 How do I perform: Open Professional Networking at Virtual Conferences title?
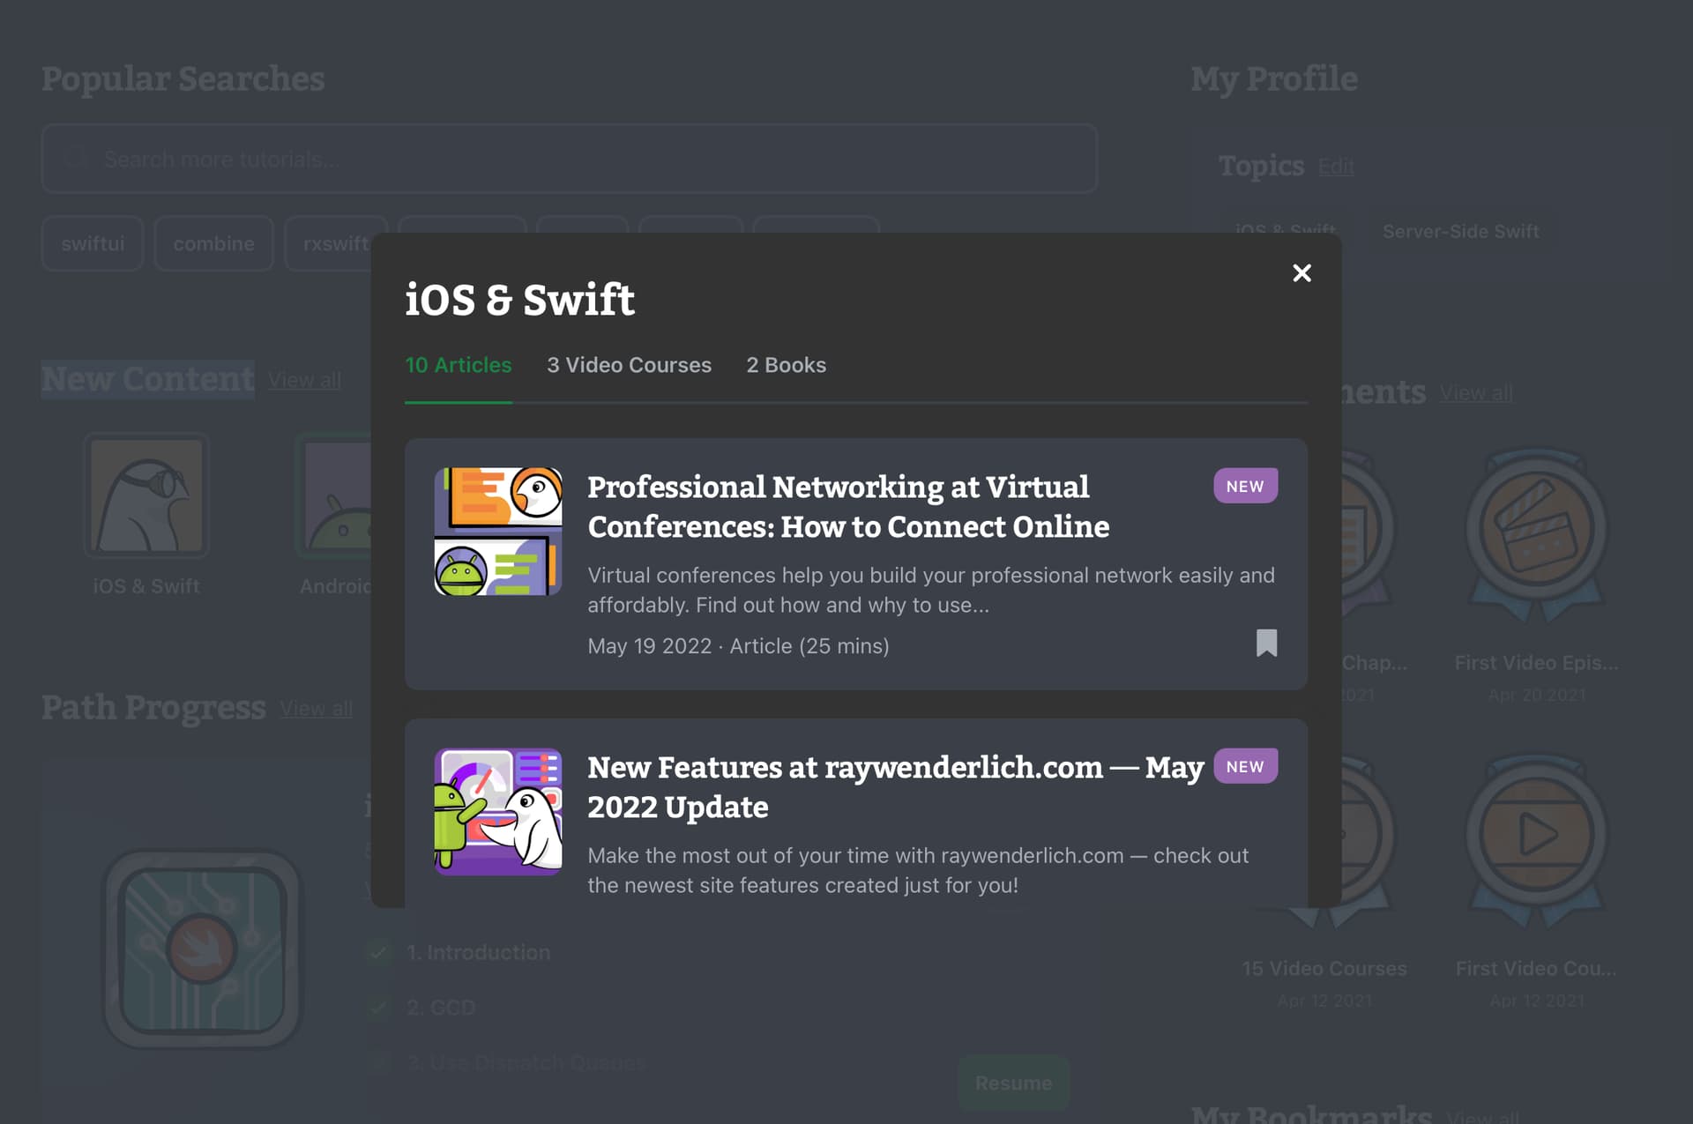848,507
